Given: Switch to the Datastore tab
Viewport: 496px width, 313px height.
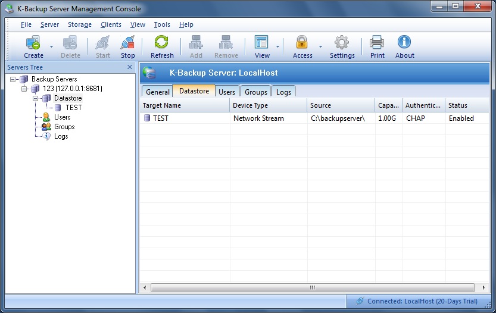Looking at the screenshot, I should (x=194, y=90).
